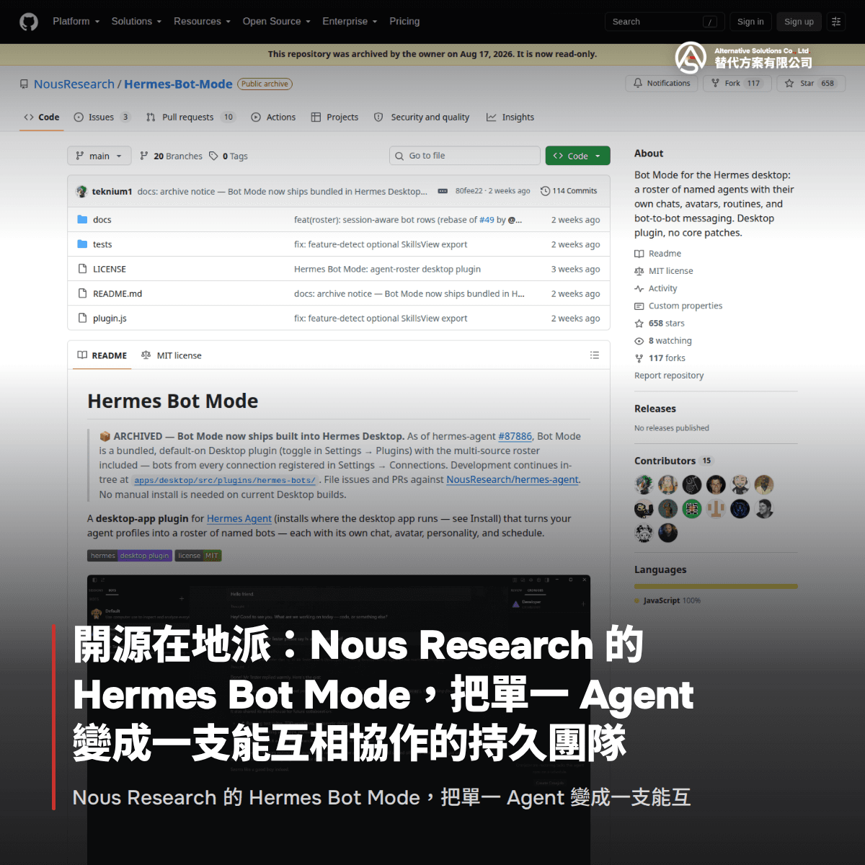Open the green Code dropdown

point(577,156)
